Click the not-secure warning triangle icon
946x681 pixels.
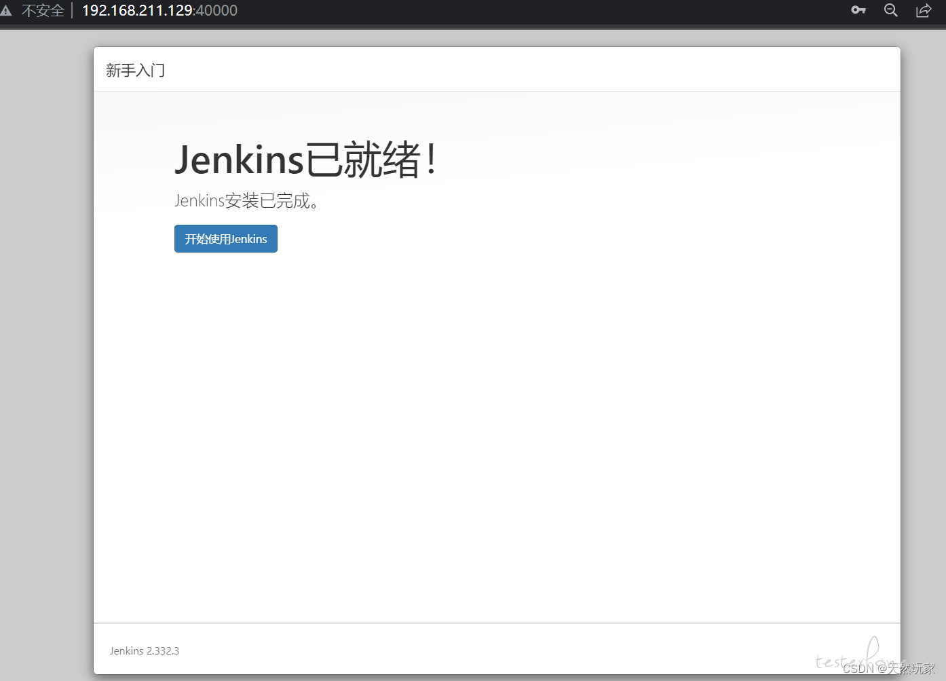tap(6, 11)
